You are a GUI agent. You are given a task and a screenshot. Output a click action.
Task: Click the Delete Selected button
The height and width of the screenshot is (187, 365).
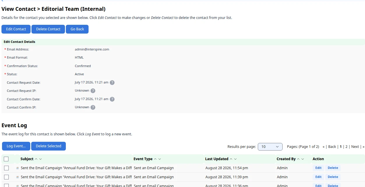[x=48, y=146]
